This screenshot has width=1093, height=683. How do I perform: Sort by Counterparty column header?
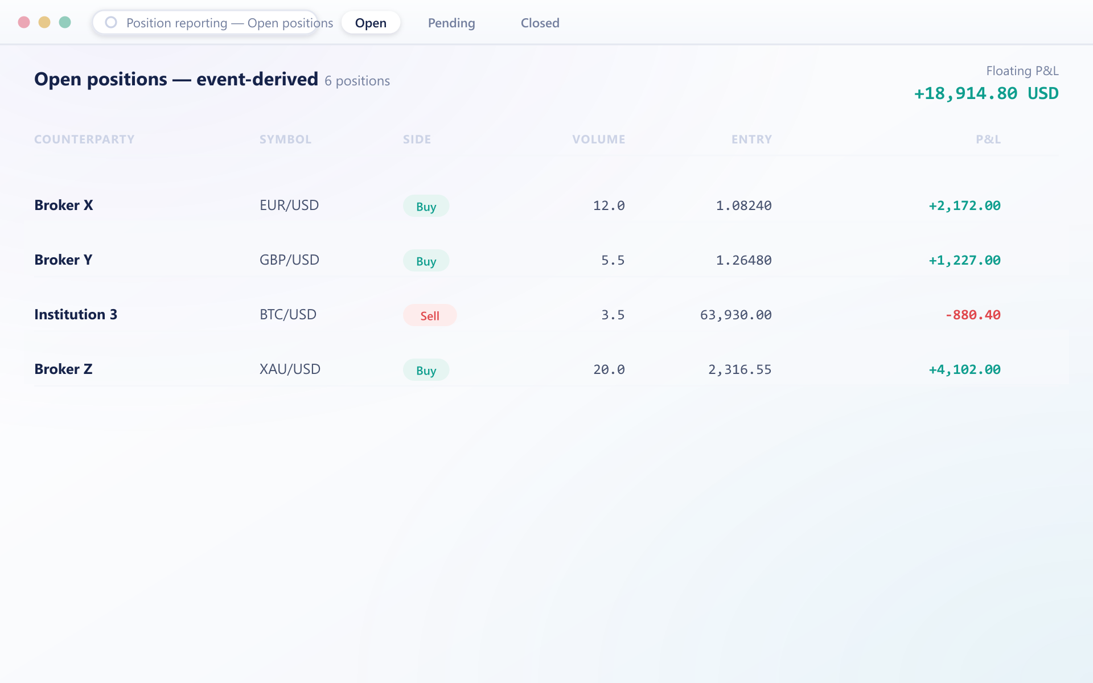(x=84, y=139)
